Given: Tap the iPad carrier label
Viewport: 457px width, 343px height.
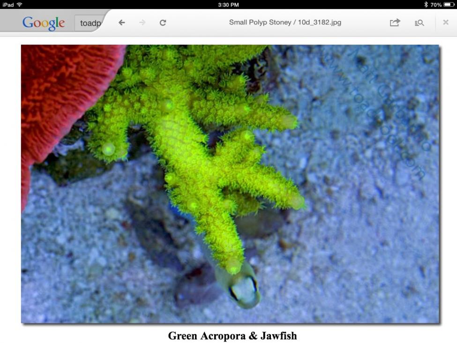Looking at the screenshot, I should [8, 5].
